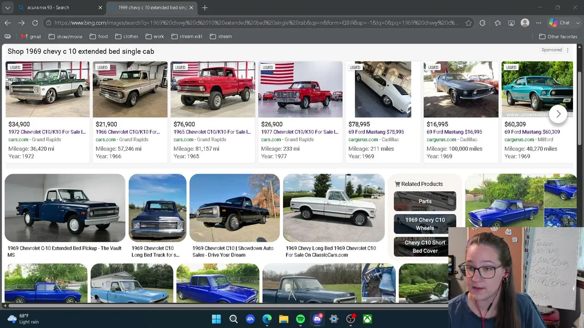The width and height of the screenshot is (584, 328).
Task: Open the Windows Start menu
Action: click(216, 319)
